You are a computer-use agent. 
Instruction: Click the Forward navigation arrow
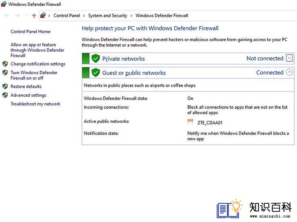[x=18, y=16]
